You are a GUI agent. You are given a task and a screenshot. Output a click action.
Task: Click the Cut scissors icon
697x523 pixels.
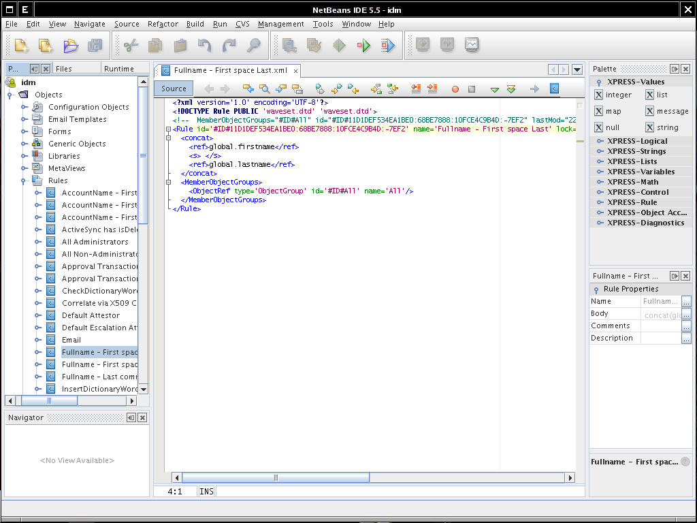pos(131,45)
